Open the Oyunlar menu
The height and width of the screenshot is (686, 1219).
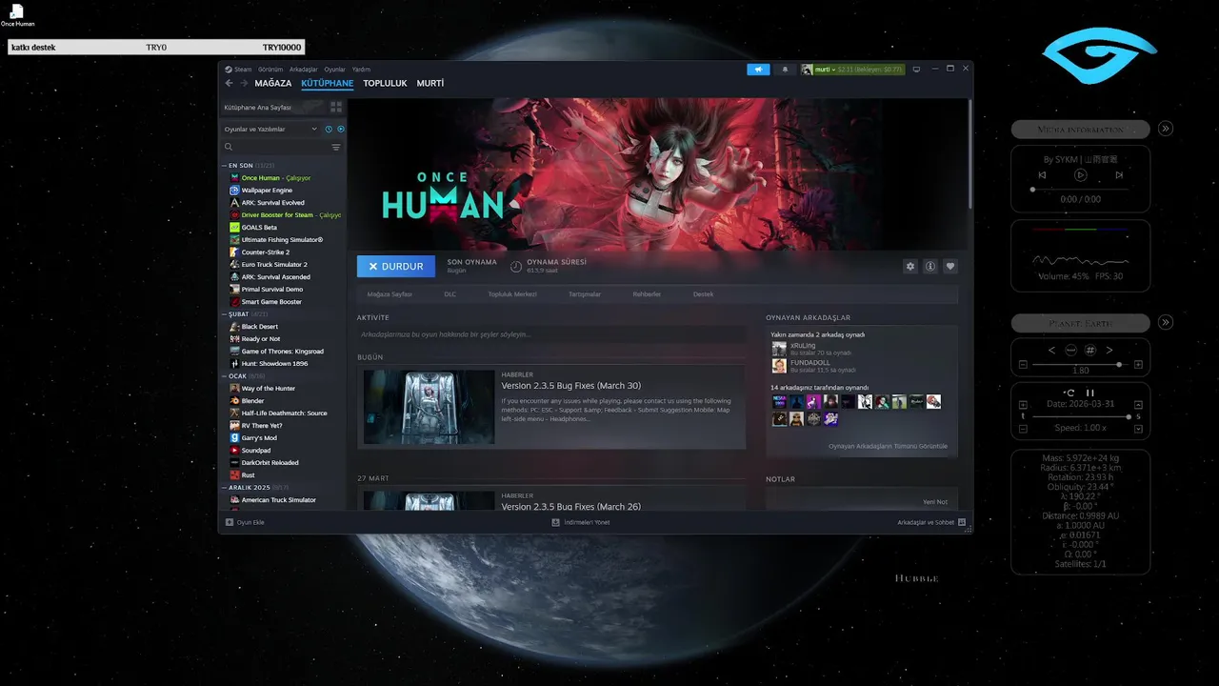pyautogui.click(x=334, y=70)
